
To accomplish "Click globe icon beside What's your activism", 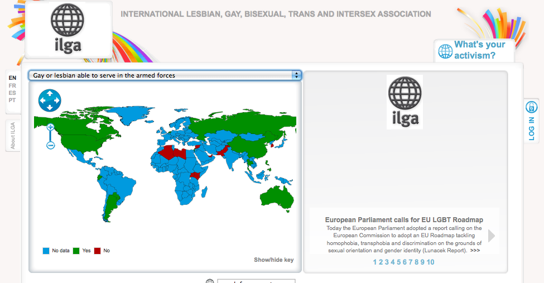I will [445, 51].
